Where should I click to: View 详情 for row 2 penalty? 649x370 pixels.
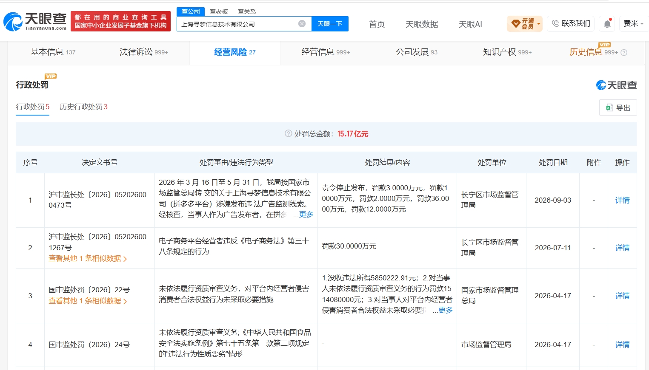click(x=622, y=248)
